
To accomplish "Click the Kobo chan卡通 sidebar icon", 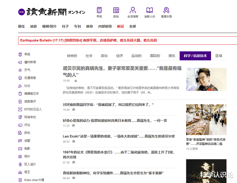I will click(20, 180).
